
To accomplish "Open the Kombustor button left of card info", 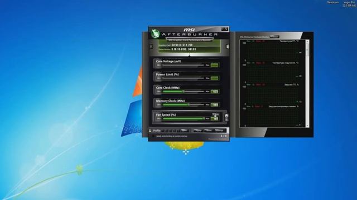I will 151,47.
